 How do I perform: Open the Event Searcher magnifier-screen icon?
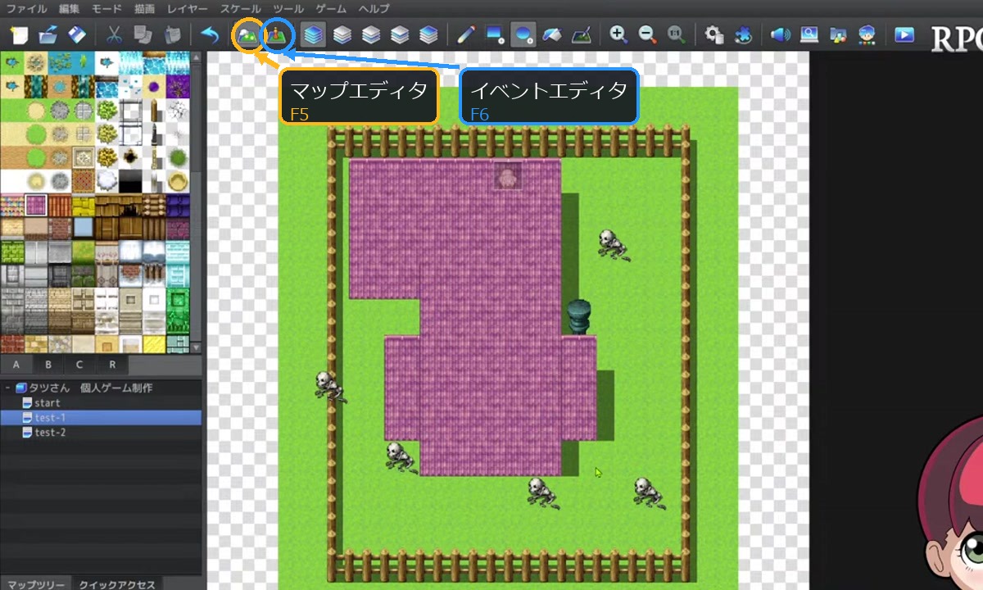(809, 35)
